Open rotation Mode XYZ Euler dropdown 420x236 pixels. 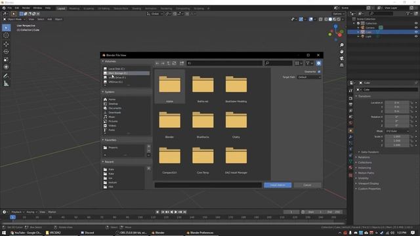pyautogui.click(x=398, y=131)
